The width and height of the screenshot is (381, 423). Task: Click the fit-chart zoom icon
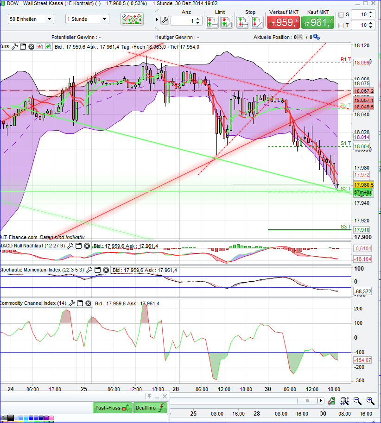click(x=344, y=401)
